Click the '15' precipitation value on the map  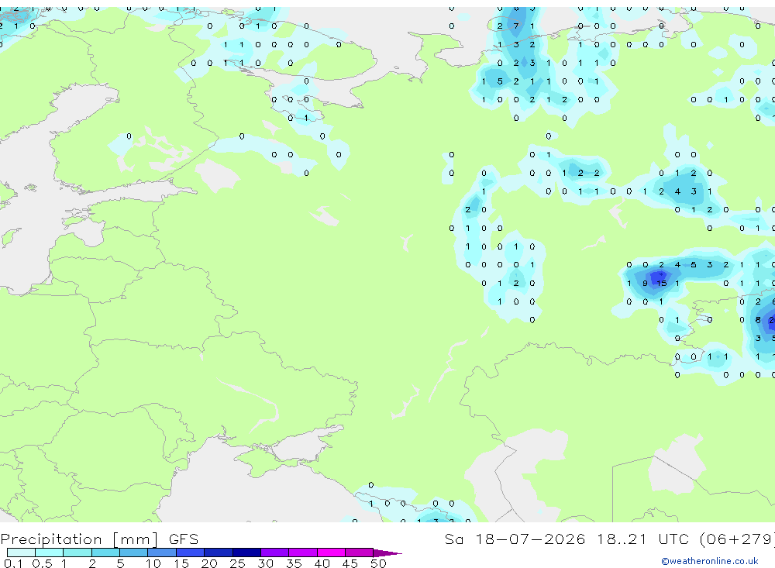662,284
